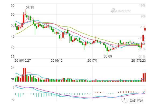Image resolution: width=148 pixels, height=107 pixels.
Task: Click the MACD axis label -3
Action: 13,99
